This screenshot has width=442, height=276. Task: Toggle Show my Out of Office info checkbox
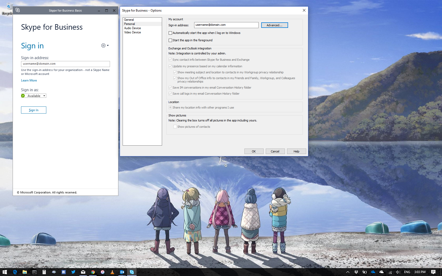[x=175, y=78]
